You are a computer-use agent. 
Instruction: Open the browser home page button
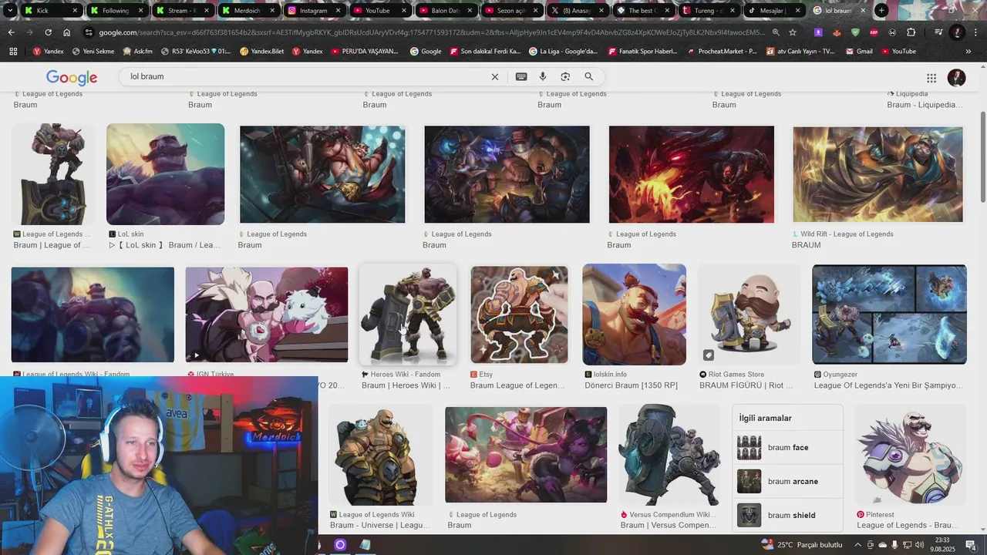67,32
